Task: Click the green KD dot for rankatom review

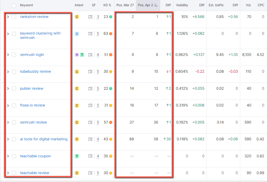Action: (111, 17)
